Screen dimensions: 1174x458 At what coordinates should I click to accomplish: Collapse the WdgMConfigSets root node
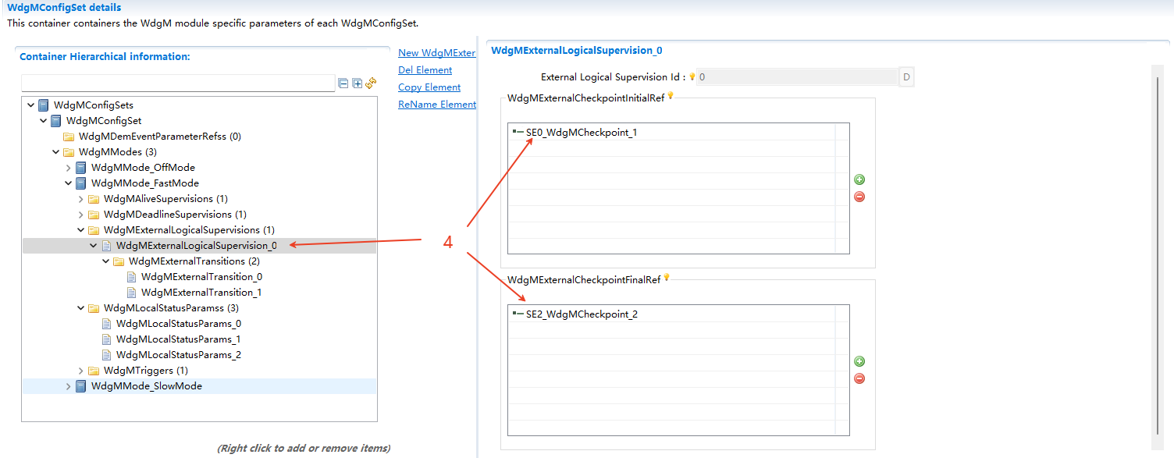[31, 105]
